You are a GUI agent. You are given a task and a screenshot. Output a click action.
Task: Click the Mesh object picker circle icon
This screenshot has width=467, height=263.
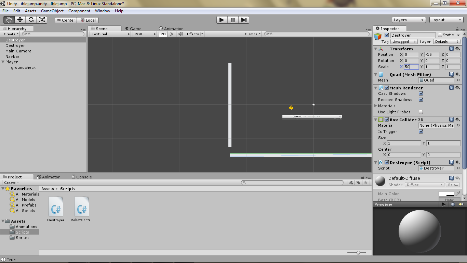coord(458,80)
